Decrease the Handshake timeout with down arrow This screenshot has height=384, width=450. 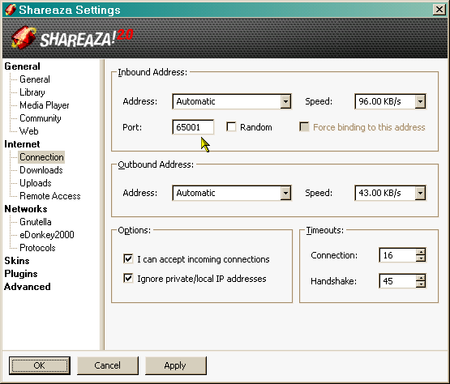421,284
